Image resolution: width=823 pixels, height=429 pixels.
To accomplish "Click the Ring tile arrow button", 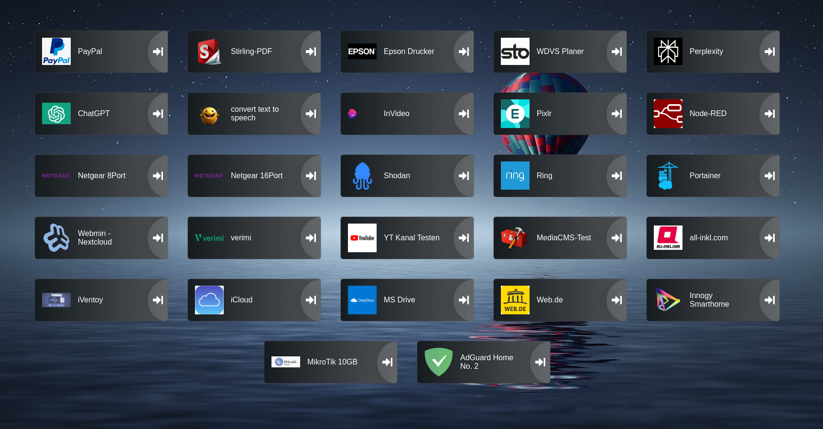I will point(617,176).
